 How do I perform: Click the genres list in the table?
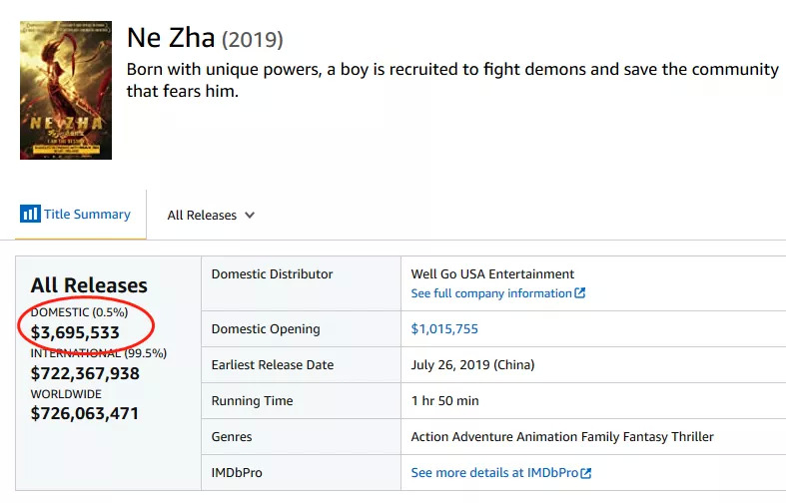click(562, 437)
